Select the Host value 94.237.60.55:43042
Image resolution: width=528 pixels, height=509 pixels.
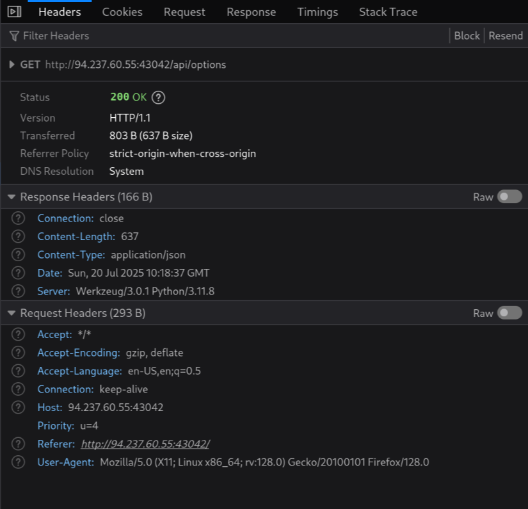click(x=115, y=407)
